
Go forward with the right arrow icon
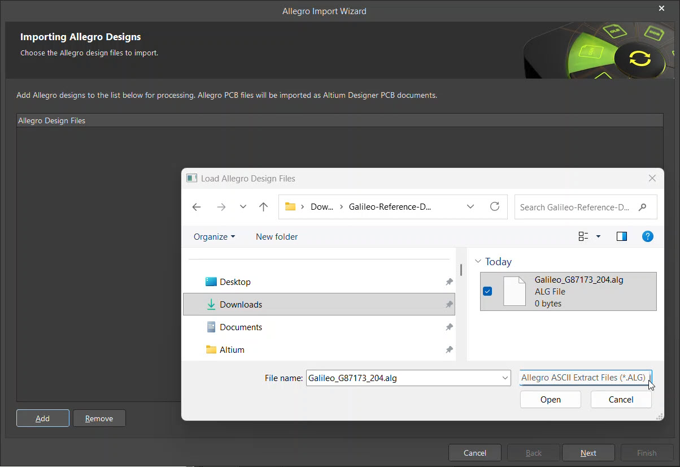point(221,207)
